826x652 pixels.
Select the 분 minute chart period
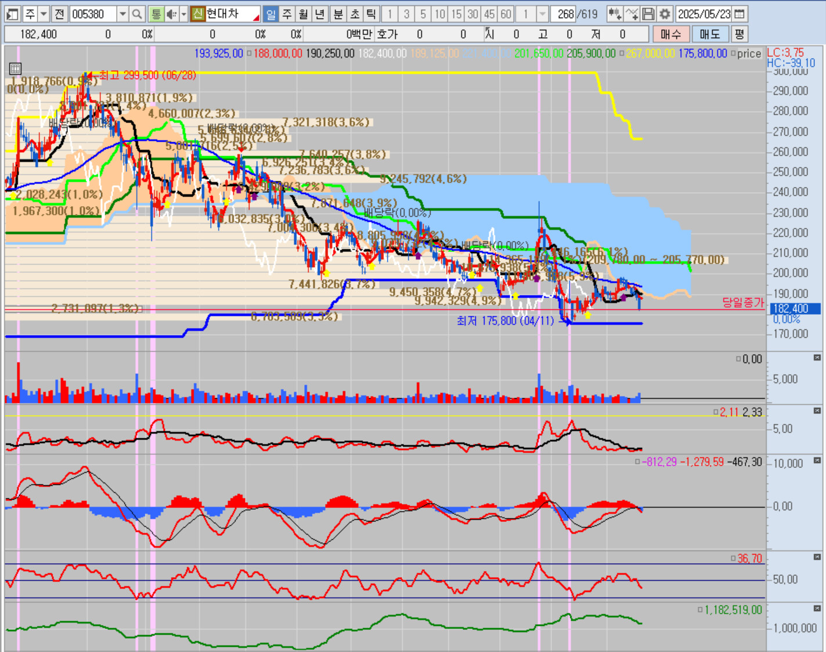coord(338,14)
